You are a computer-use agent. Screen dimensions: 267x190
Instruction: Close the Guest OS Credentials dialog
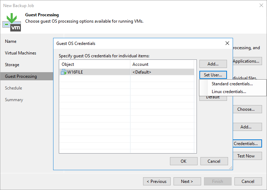coord(227,43)
